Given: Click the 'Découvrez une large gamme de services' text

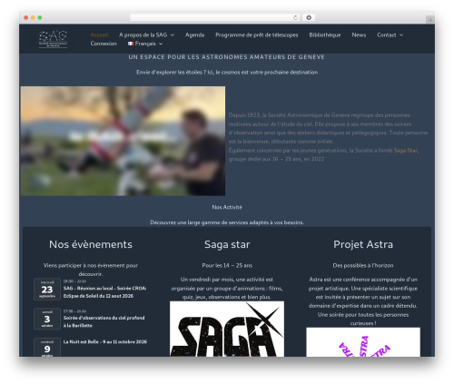Looking at the screenshot, I should 227,222.
